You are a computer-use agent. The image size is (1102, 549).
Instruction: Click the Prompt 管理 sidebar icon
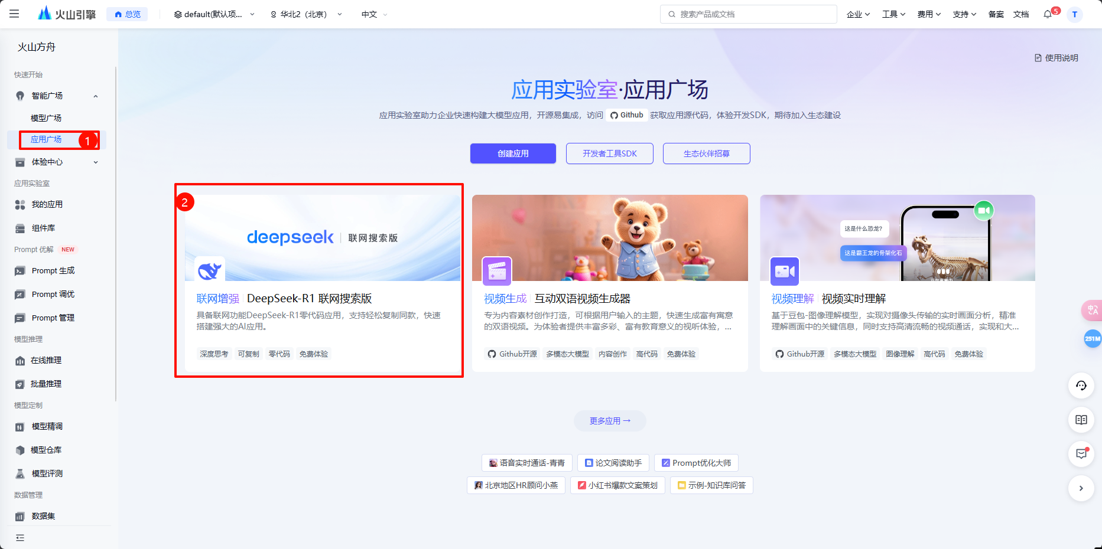click(20, 318)
